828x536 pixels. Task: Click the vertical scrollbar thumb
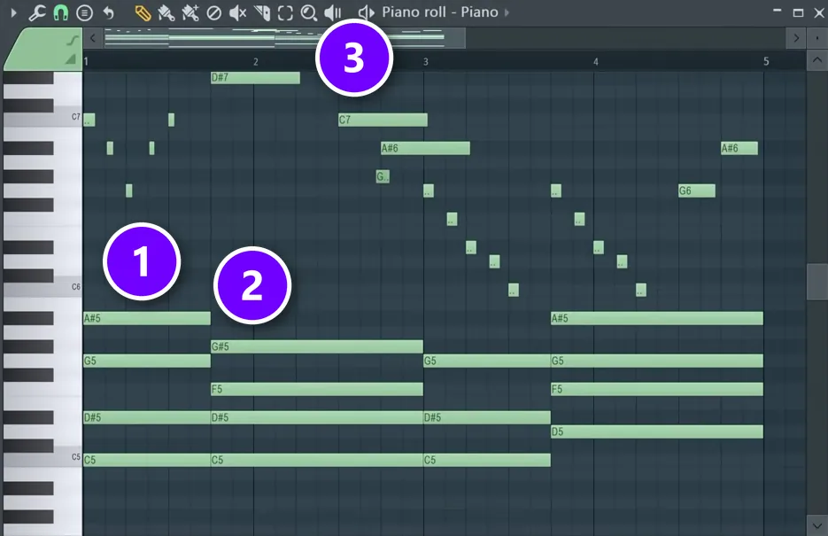(x=816, y=282)
